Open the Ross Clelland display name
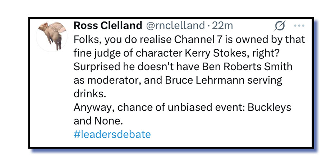 (107, 25)
